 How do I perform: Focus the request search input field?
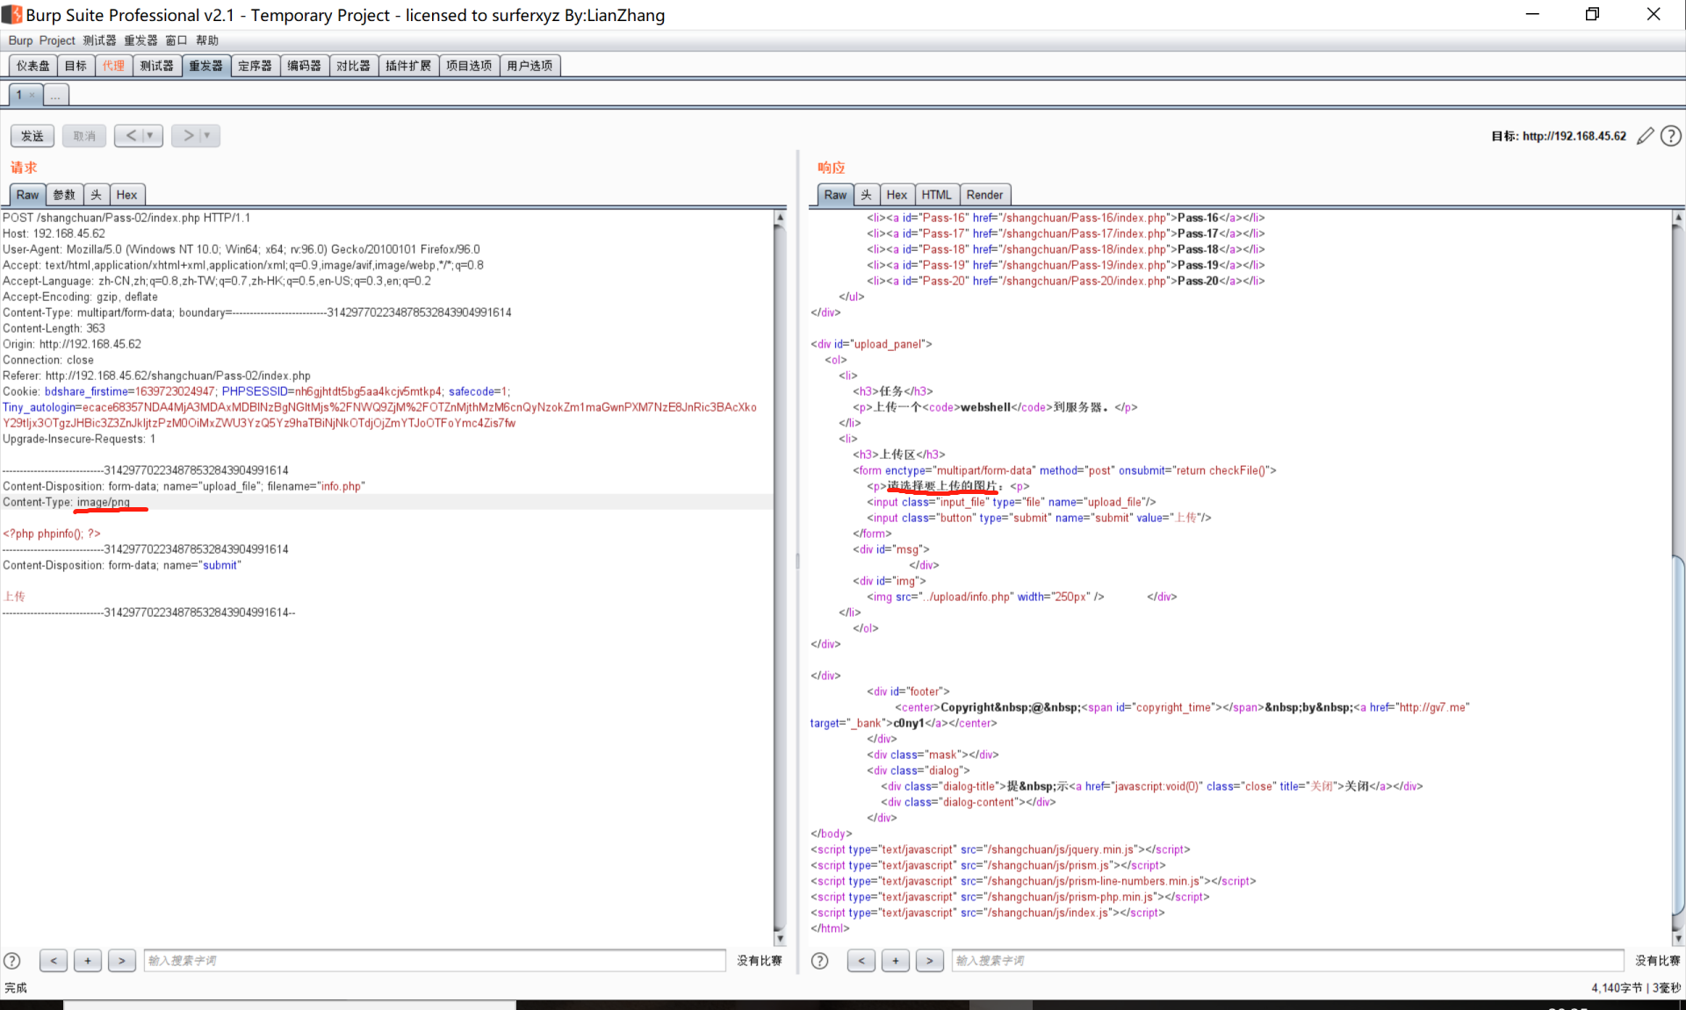(435, 961)
